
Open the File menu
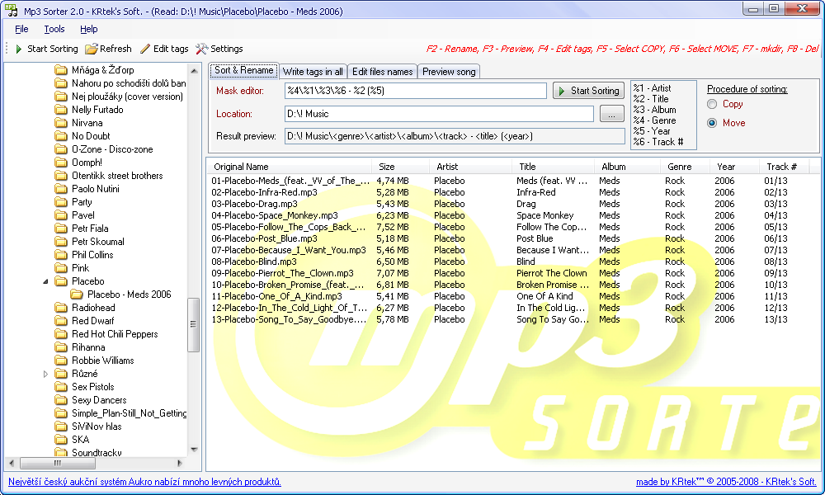click(x=21, y=29)
